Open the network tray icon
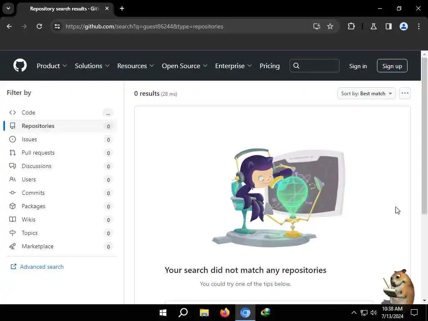428x321 pixels. (x=364, y=313)
